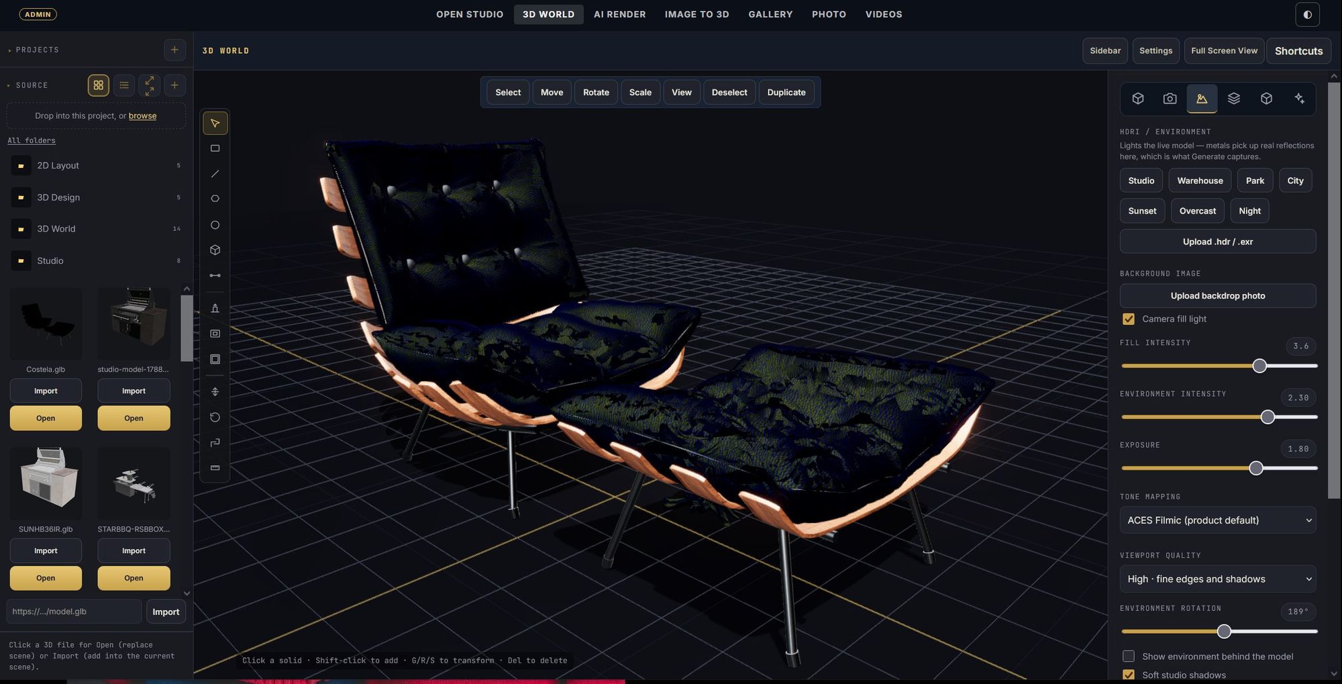Open the Viewport Quality dropdown
The height and width of the screenshot is (684, 1342).
(1218, 579)
